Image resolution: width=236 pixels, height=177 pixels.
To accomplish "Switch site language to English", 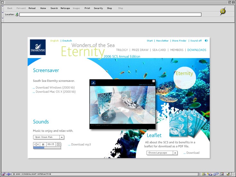I will click(x=55, y=41).
